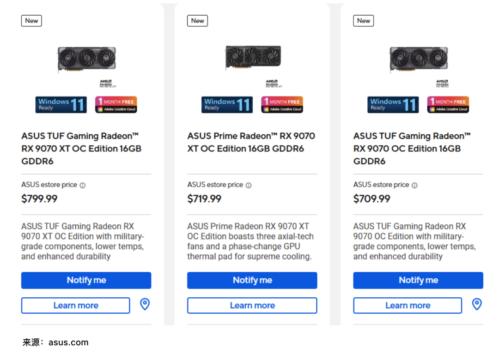Click Adobe 1 Month Free badge on first card

116,105
